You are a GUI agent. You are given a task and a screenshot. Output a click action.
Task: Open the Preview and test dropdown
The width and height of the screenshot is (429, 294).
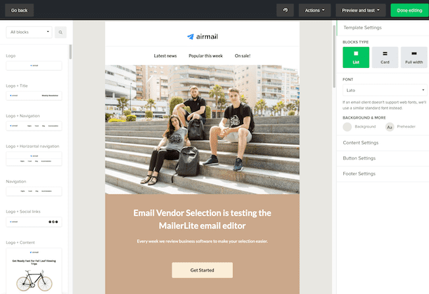point(360,11)
